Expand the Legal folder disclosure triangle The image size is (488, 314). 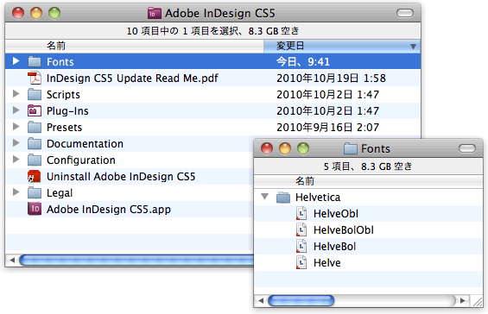coord(16,192)
